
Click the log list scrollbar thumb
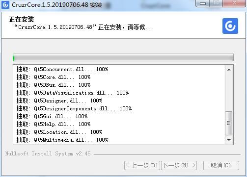tap(229, 123)
